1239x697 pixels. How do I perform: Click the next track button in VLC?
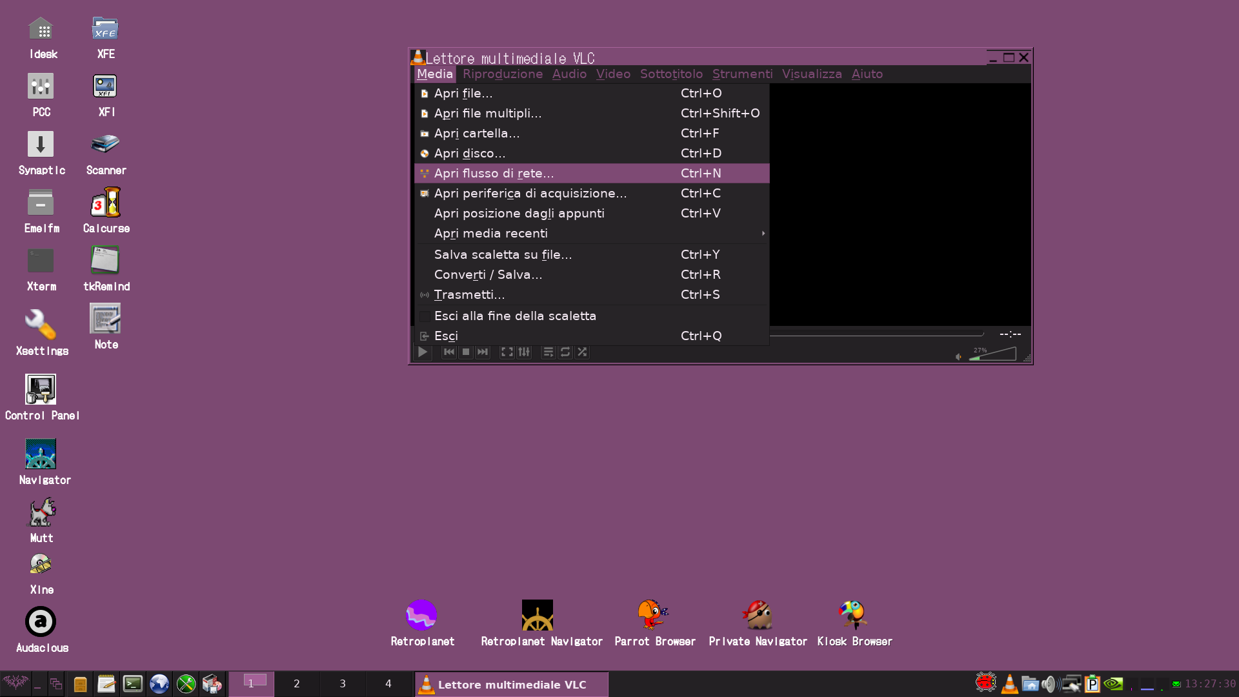point(483,352)
